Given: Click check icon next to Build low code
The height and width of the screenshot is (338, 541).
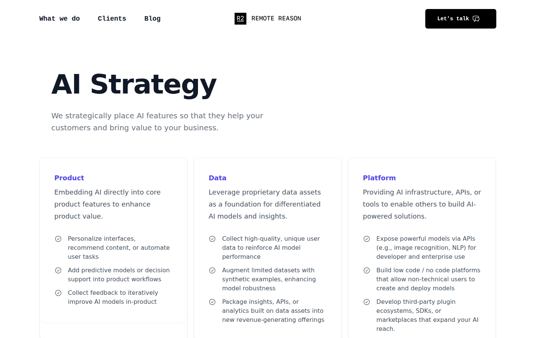Looking at the screenshot, I should 367,270.
